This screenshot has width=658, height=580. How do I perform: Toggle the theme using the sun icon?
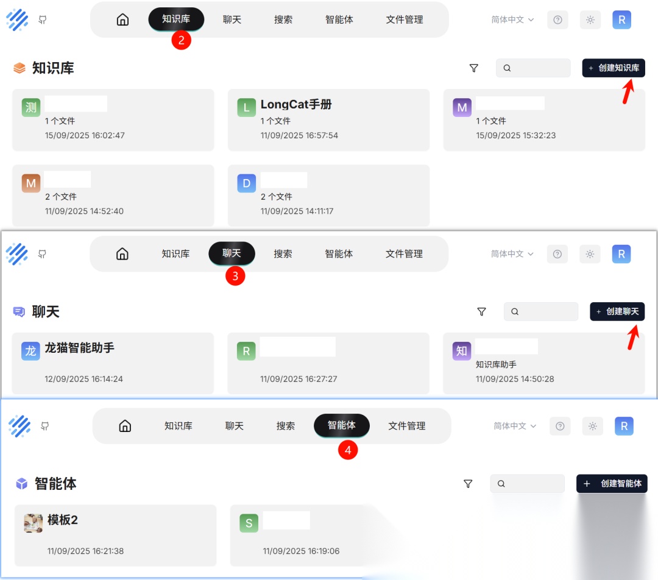tap(590, 19)
